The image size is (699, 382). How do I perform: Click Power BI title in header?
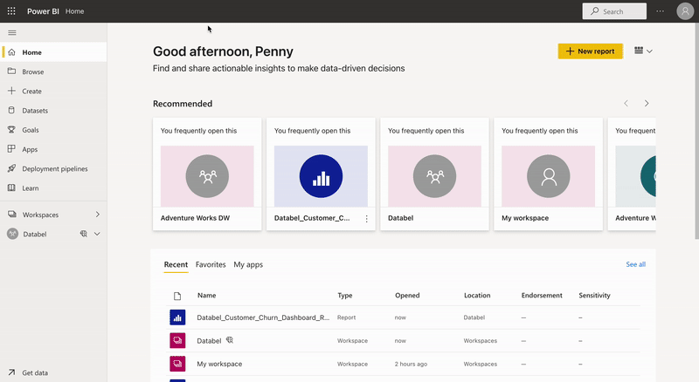click(x=43, y=11)
